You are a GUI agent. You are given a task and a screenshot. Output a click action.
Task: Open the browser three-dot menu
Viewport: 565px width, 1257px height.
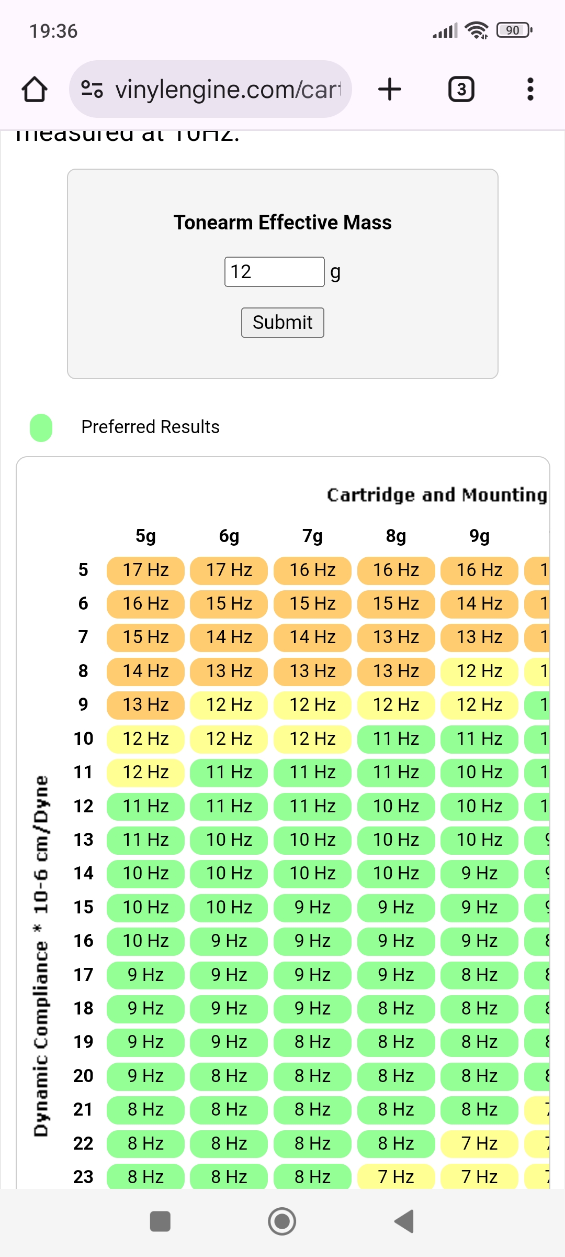point(530,89)
